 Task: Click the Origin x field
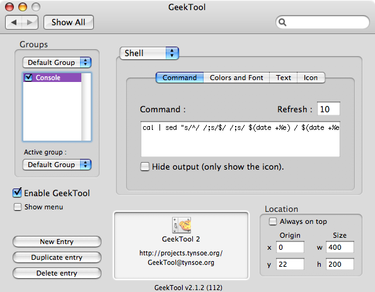290,247
